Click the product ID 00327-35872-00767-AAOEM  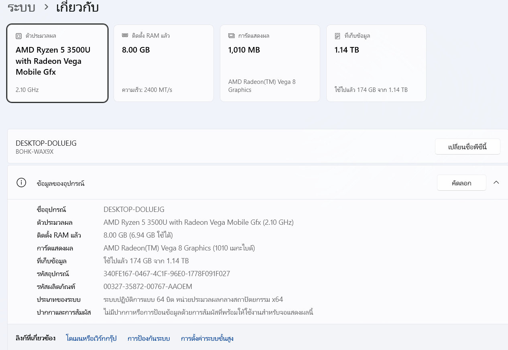click(148, 287)
